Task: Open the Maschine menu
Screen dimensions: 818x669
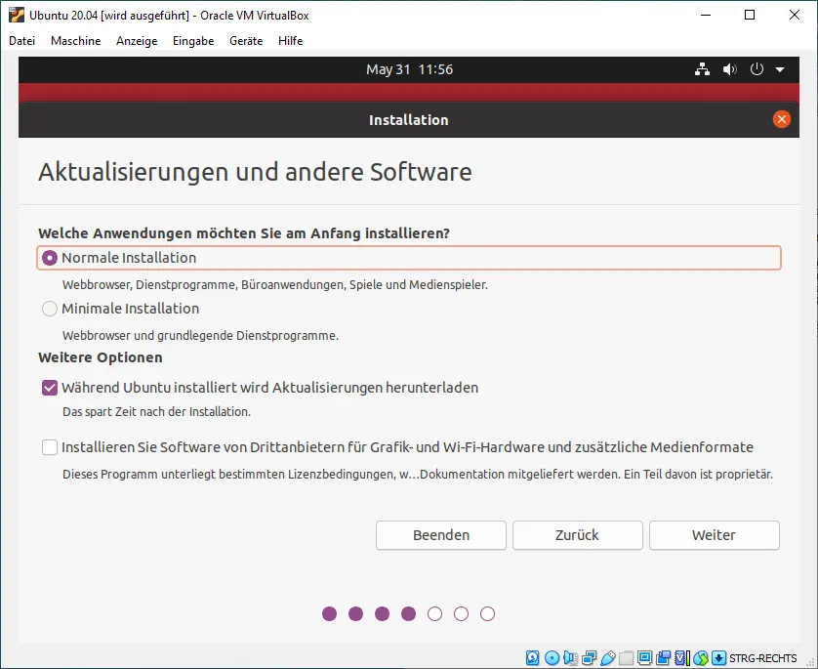Action: tap(75, 41)
